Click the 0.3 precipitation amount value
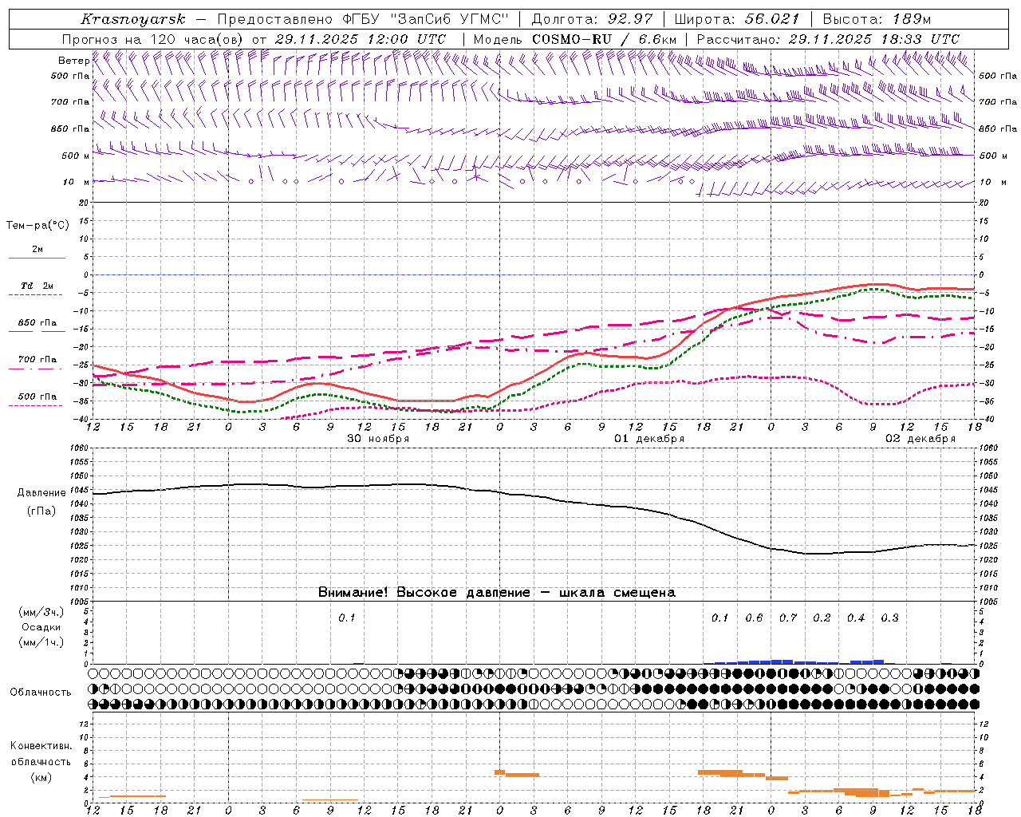The width and height of the screenshot is (1021, 817). point(889,618)
